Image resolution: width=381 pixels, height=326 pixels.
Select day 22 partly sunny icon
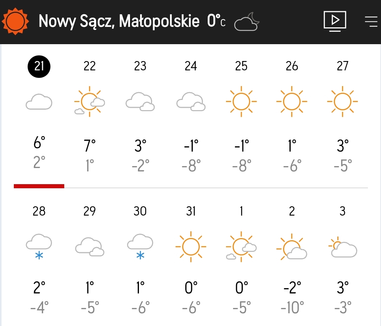coord(90,101)
